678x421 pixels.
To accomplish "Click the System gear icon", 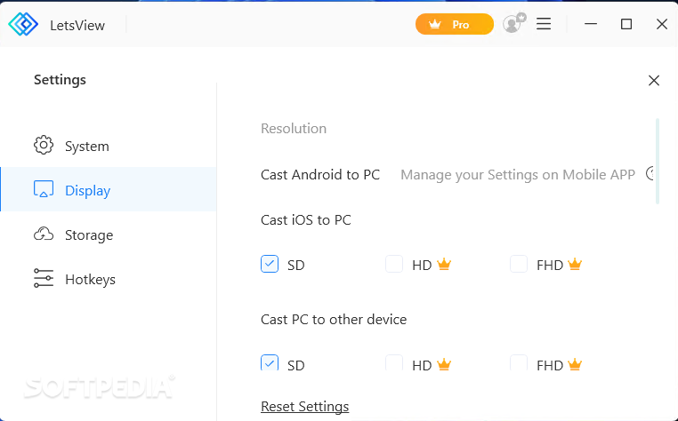I will point(44,145).
